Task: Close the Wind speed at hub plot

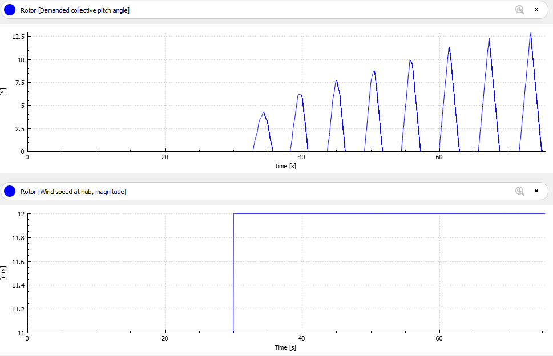Action: (536, 191)
